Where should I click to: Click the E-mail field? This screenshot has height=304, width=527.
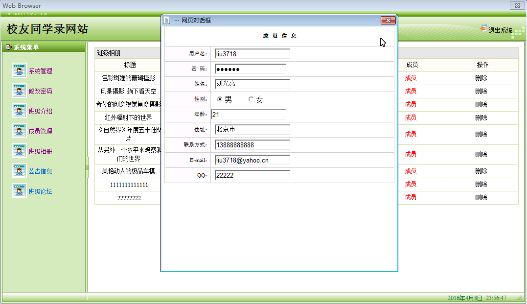click(252, 160)
